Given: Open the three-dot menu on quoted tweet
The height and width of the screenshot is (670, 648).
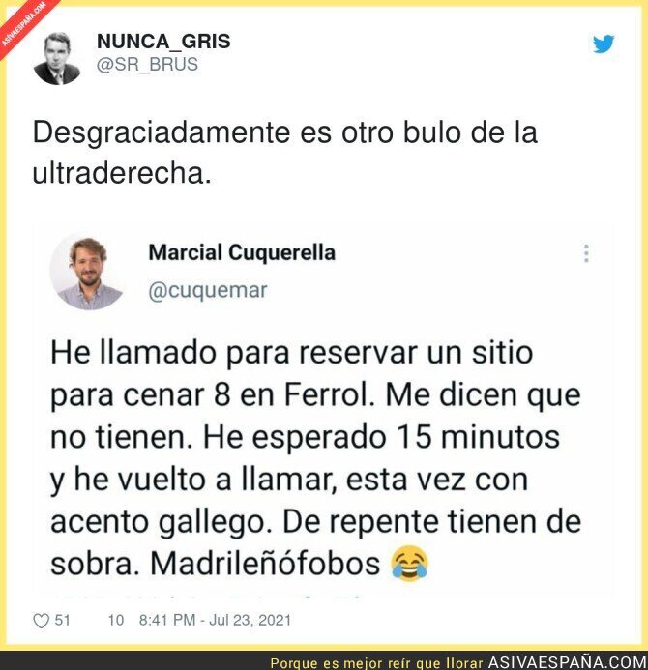Looking at the screenshot, I should tap(586, 253).
